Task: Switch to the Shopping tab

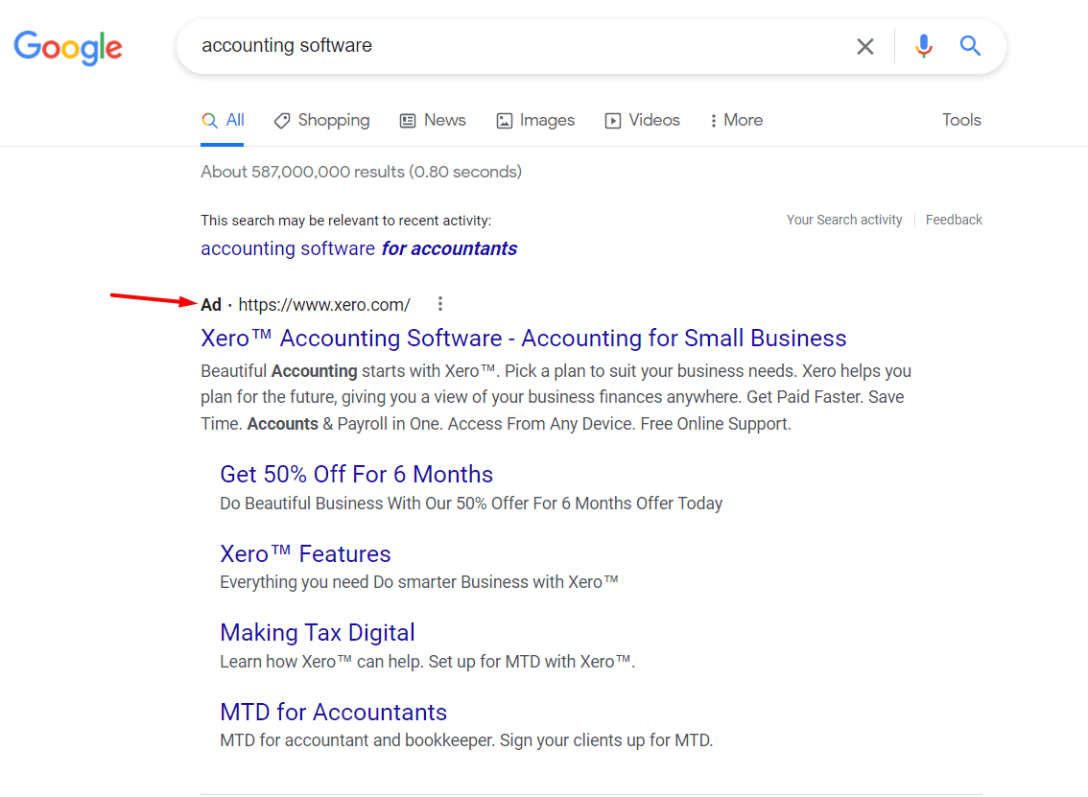Action: click(322, 121)
